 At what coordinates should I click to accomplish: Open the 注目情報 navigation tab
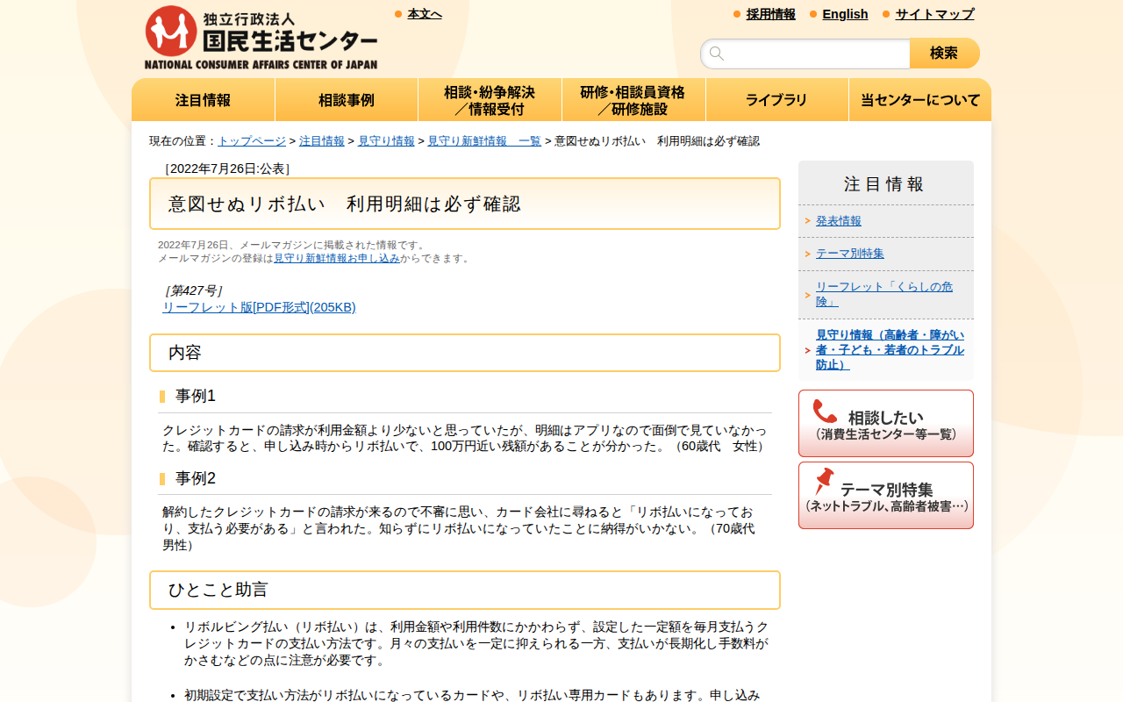(x=203, y=100)
